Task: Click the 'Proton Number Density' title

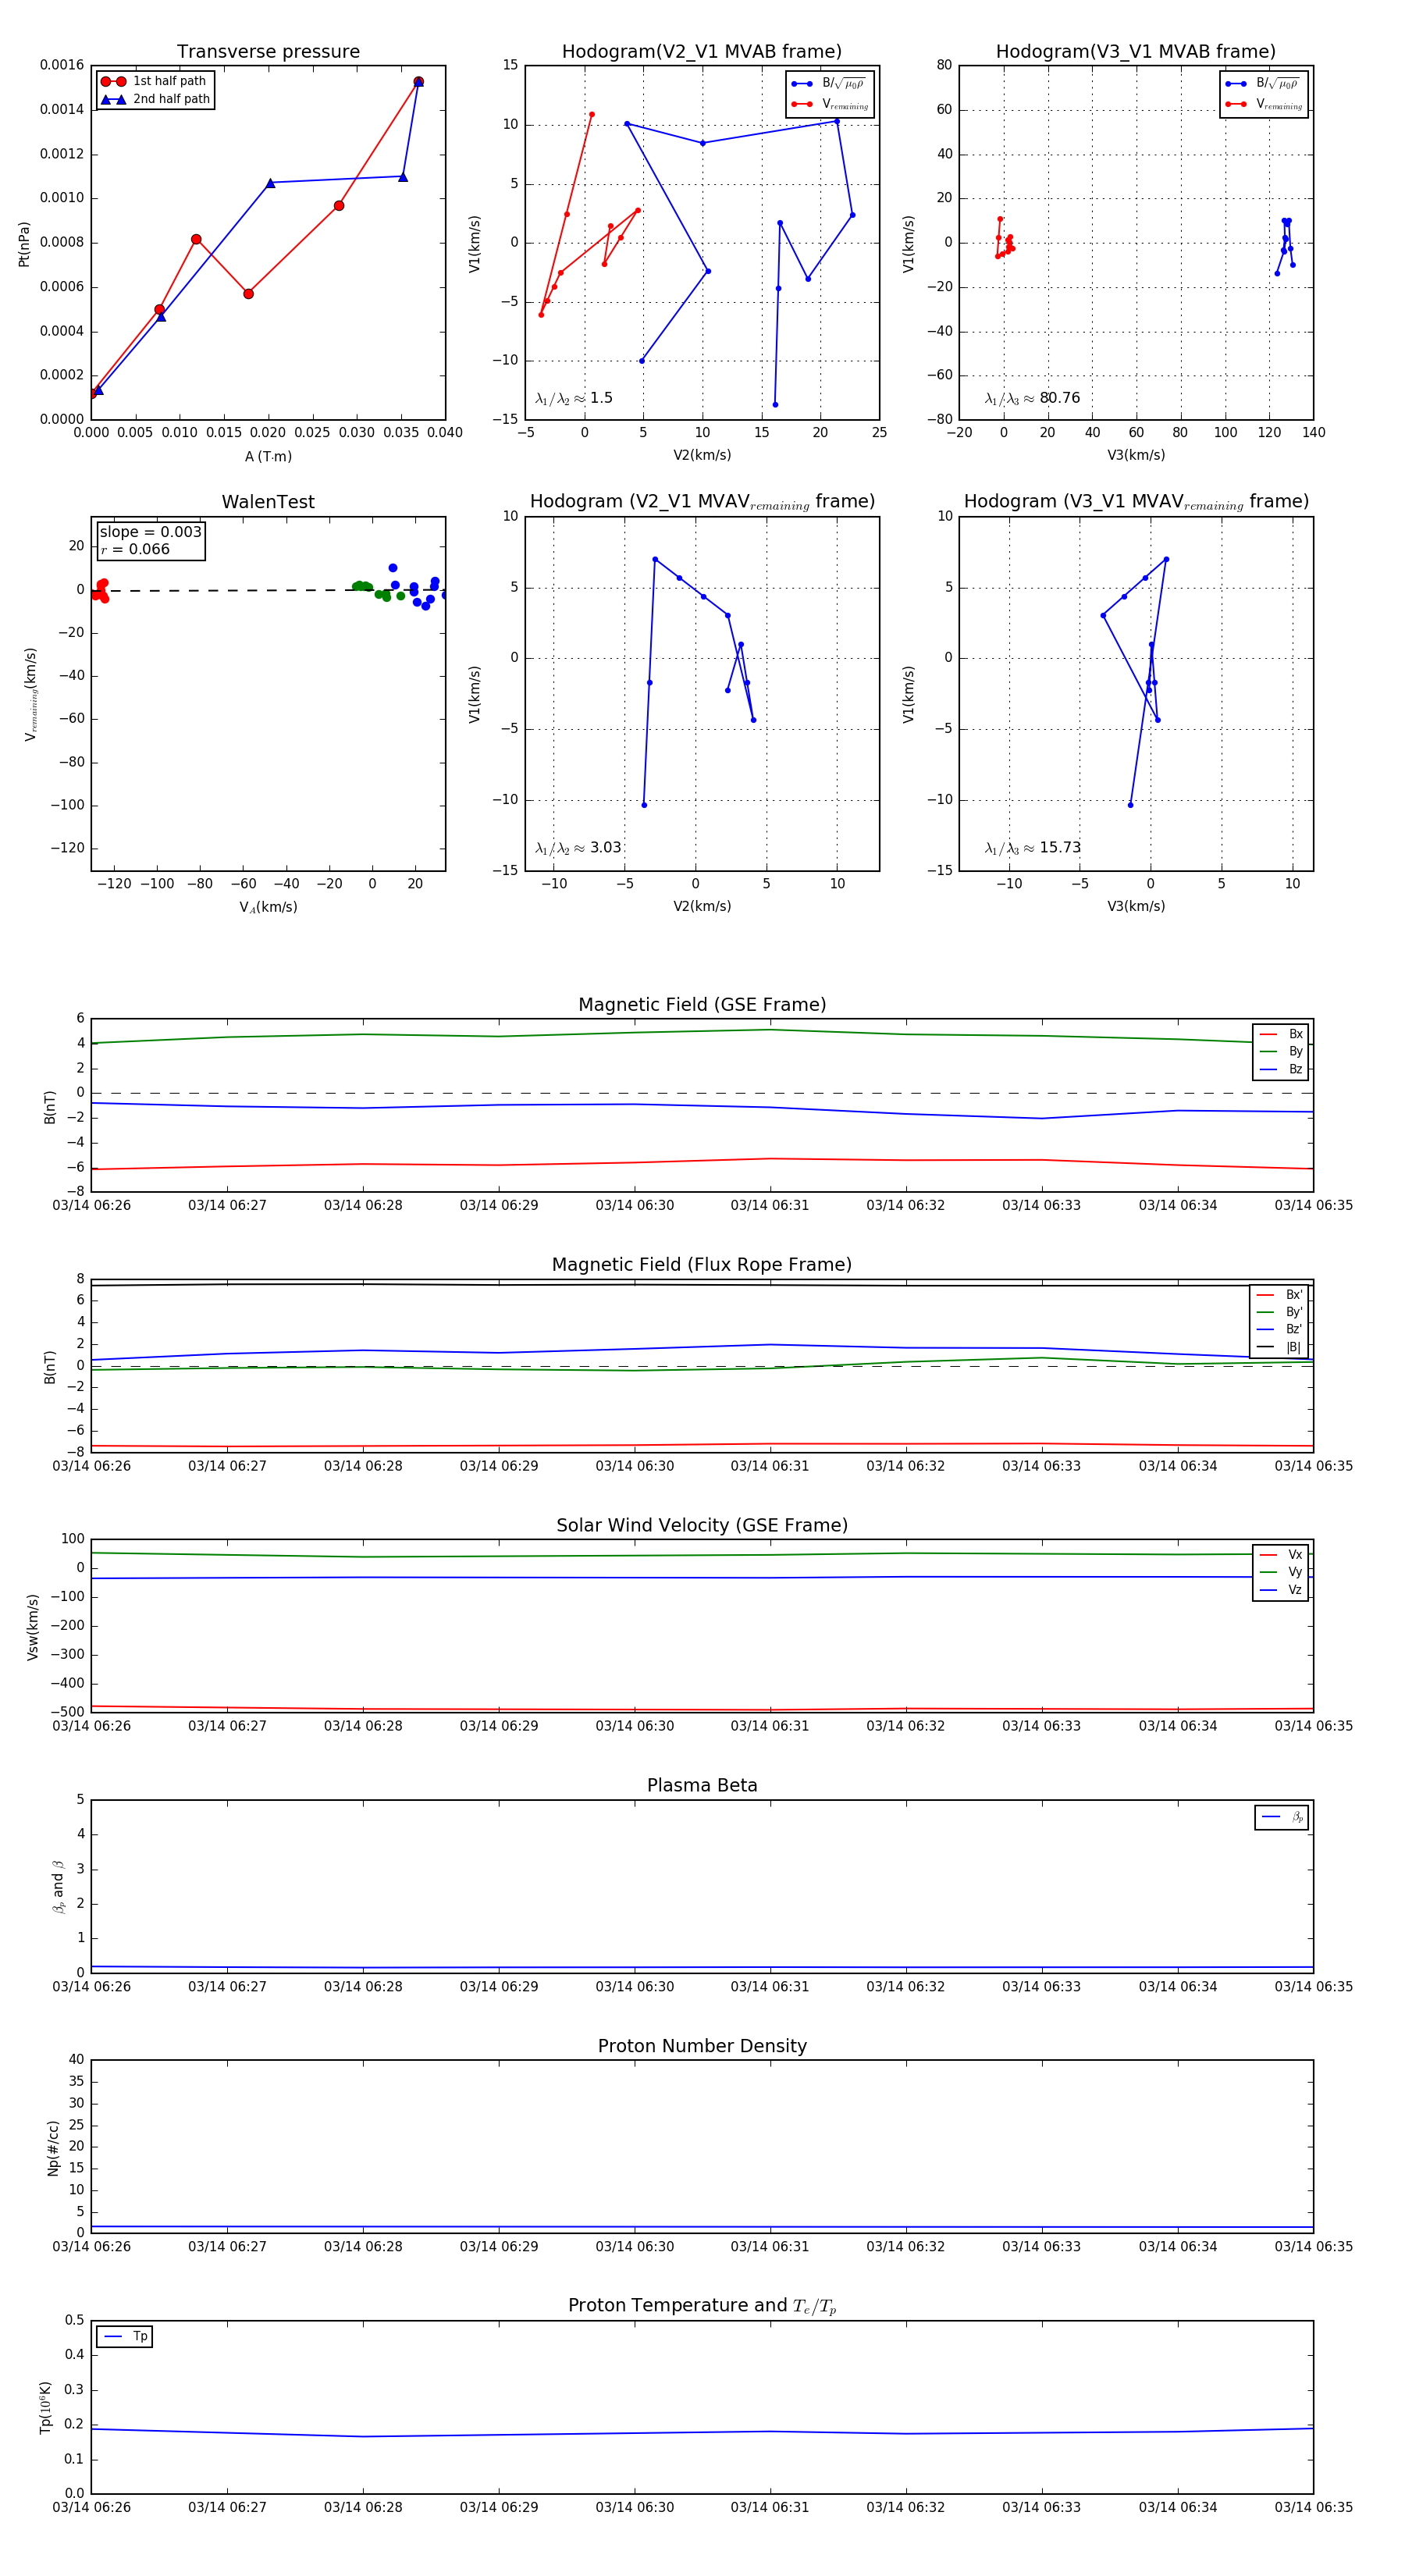Action: pyautogui.click(x=702, y=2045)
